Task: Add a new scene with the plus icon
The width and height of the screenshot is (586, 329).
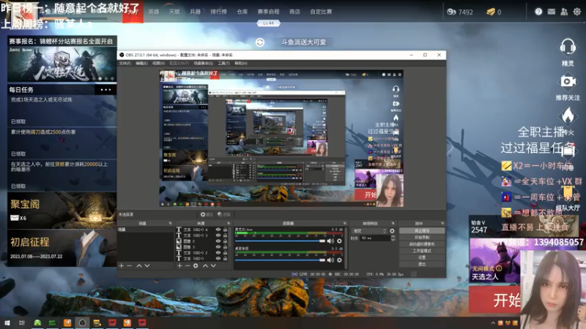Action: tap(122, 265)
